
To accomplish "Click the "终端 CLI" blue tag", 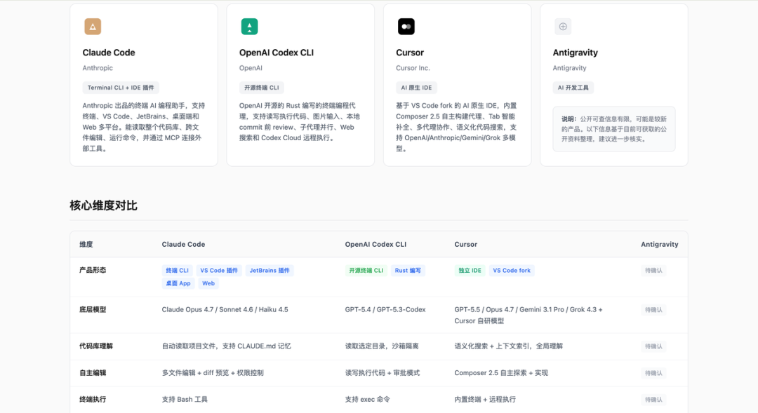I will [178, 271].
